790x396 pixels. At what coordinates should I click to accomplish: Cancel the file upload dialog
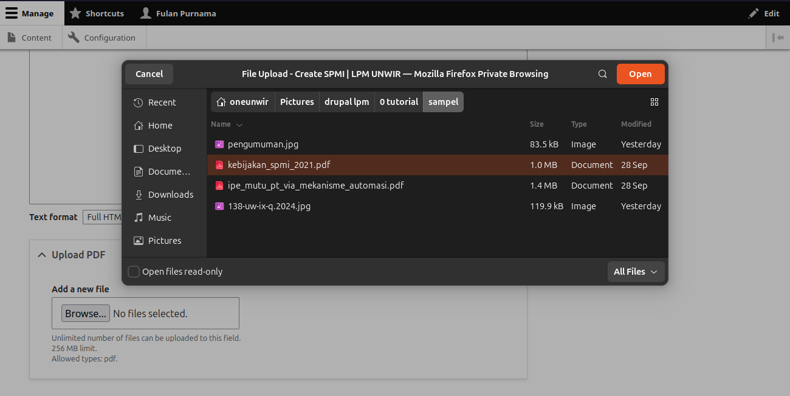coord(149,74)
